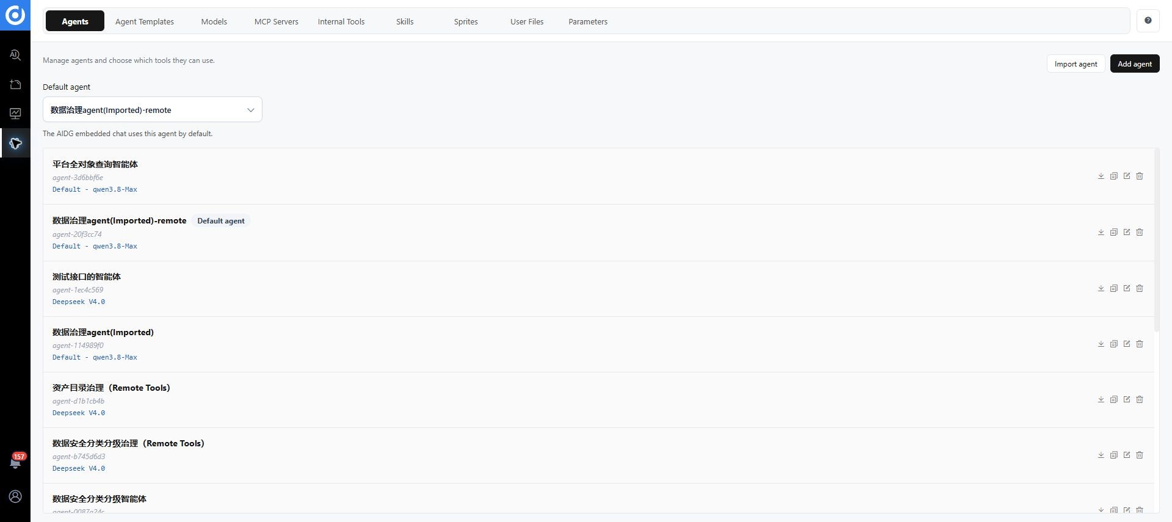
Task: Click the Import agent button
Action: click(1076, 63)
